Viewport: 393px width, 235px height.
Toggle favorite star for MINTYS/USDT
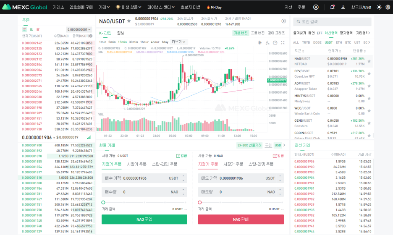coord(369,99)
